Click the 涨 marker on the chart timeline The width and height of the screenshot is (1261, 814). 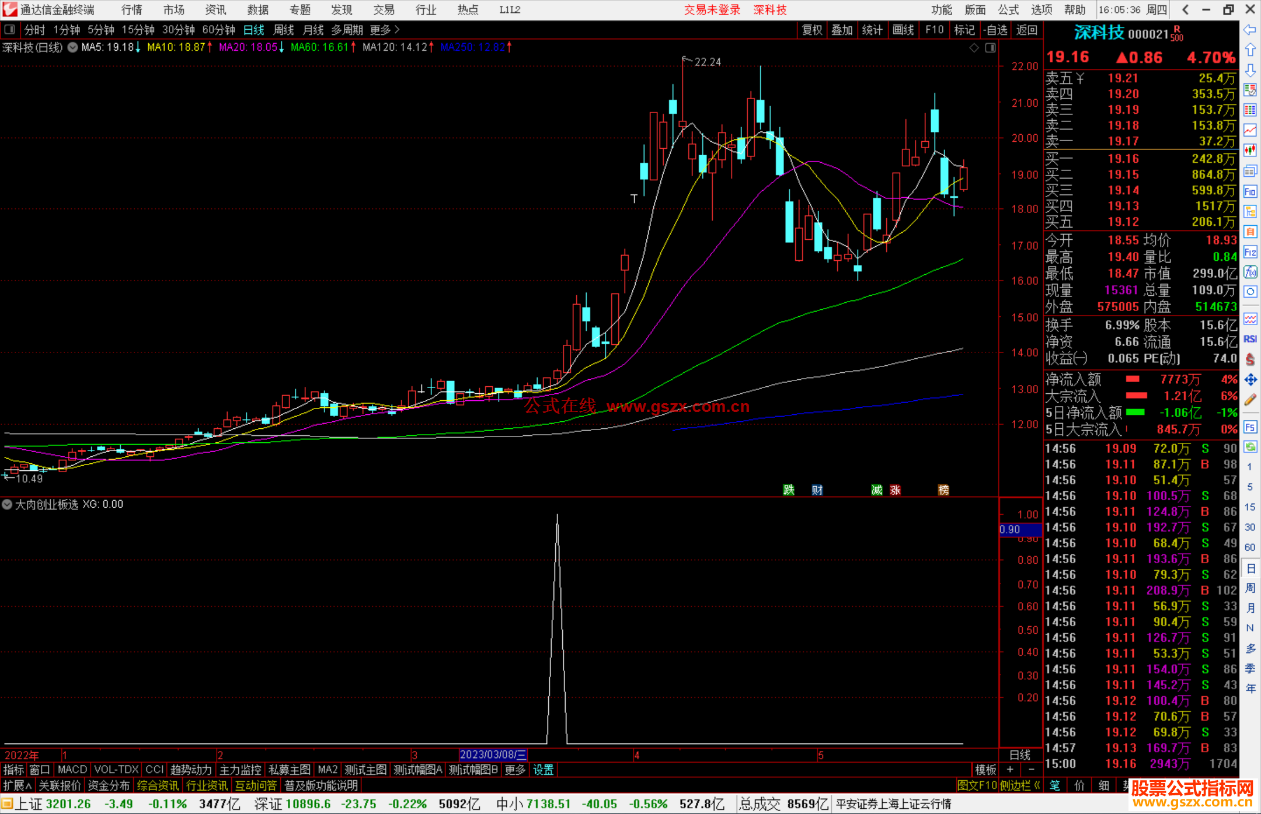click(896, 490)
